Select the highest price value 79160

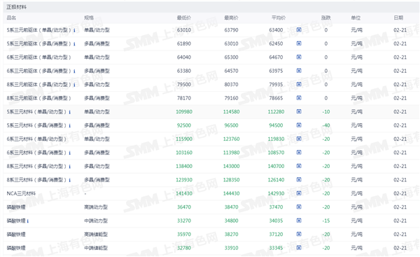pyautogui.click(x=231, y=98)
